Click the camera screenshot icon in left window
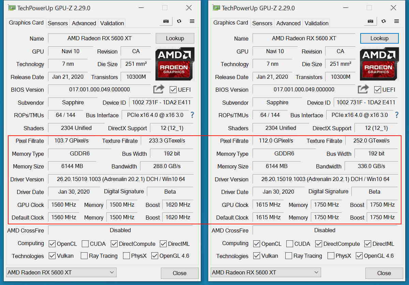 tap(166, 21)
